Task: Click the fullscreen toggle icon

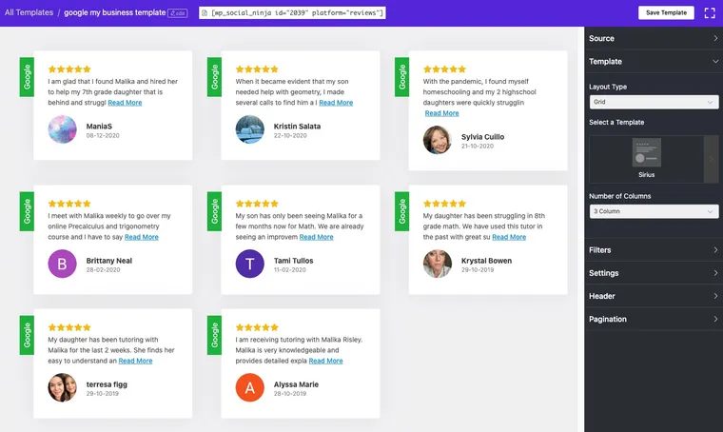Action: point(710,13)
